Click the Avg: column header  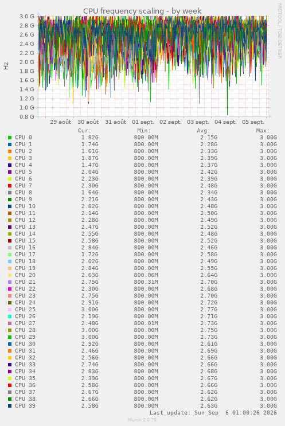pos(203,131)
